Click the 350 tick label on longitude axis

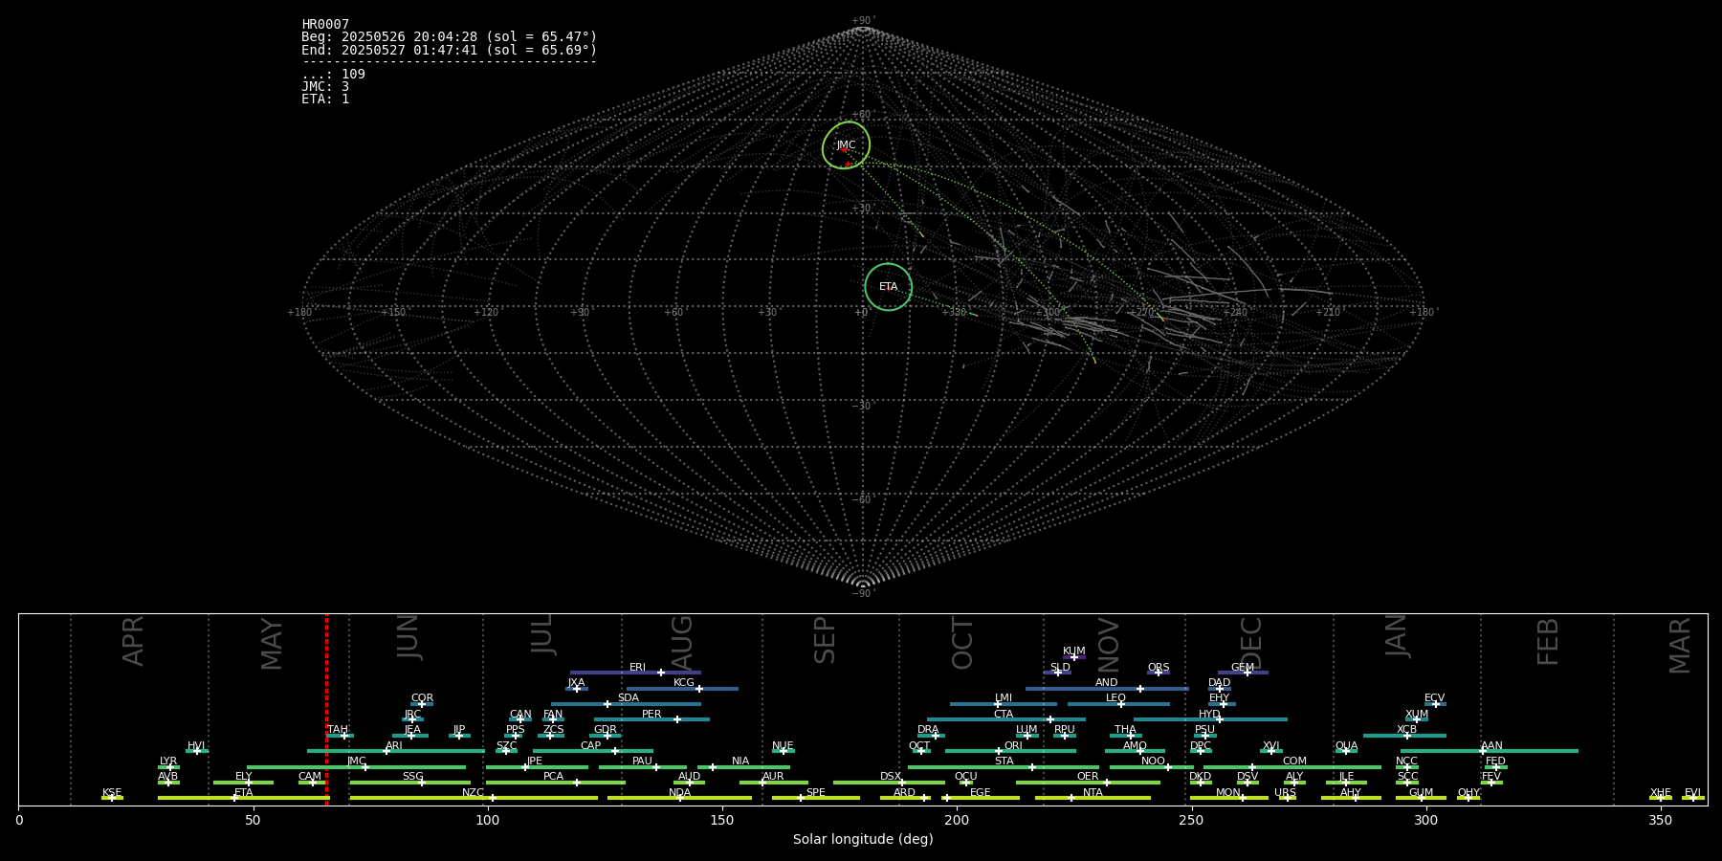pyautogui.click(x=1660, y=820)
